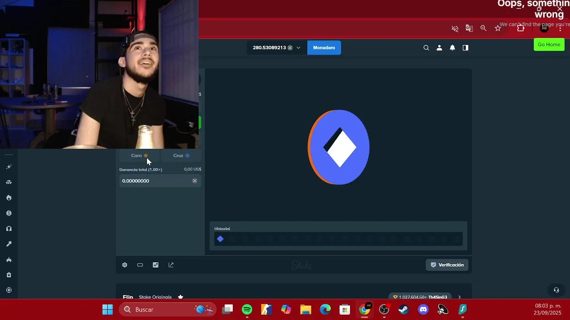
Task: Click the battery-bolt sidebar icon
Action: (9, 275)
